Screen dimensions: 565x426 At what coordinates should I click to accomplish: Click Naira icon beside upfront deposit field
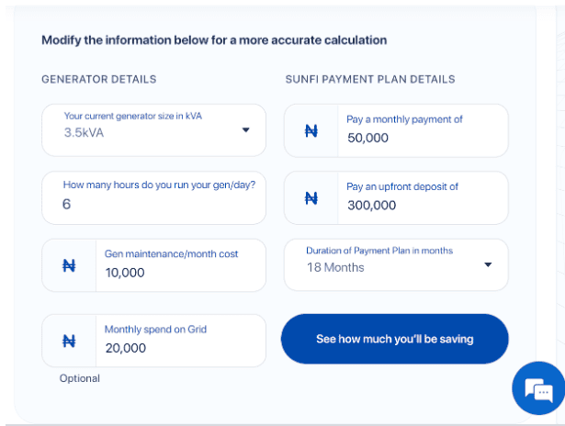(311, 198)
